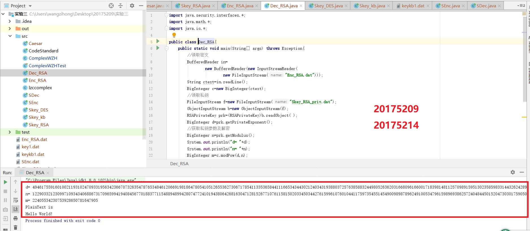Fold the import block at line 1

click(x=167, y=15)
